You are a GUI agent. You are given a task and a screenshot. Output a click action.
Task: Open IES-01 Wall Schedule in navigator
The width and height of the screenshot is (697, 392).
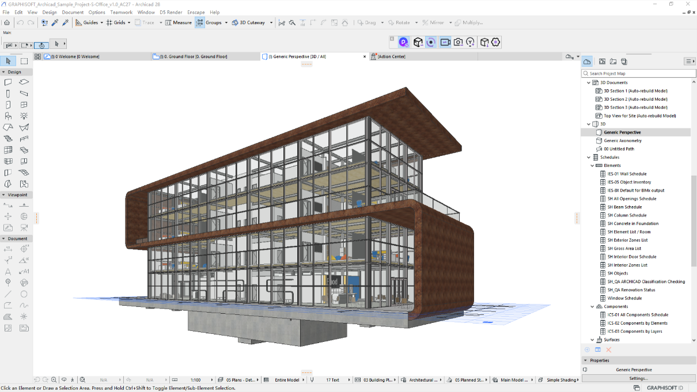point(627,174)
